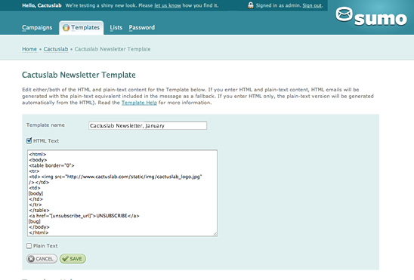Uncheck the HTML Text checkbox
414x280 pixels.
[x=29, y=140]
